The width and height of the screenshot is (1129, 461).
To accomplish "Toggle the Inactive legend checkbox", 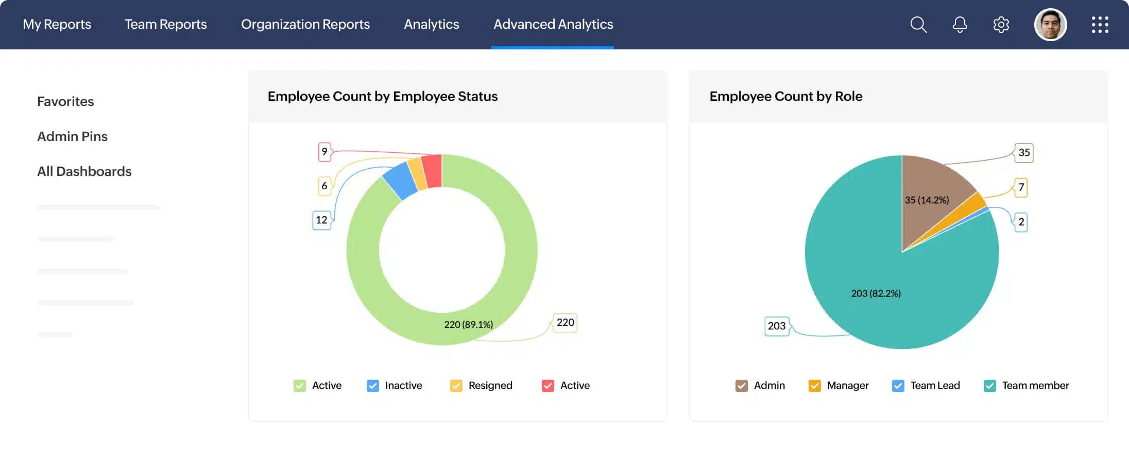I will tap(373, 386).
